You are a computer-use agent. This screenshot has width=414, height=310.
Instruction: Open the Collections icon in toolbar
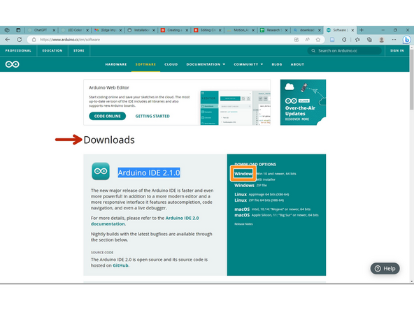click(x=369, y=40)
